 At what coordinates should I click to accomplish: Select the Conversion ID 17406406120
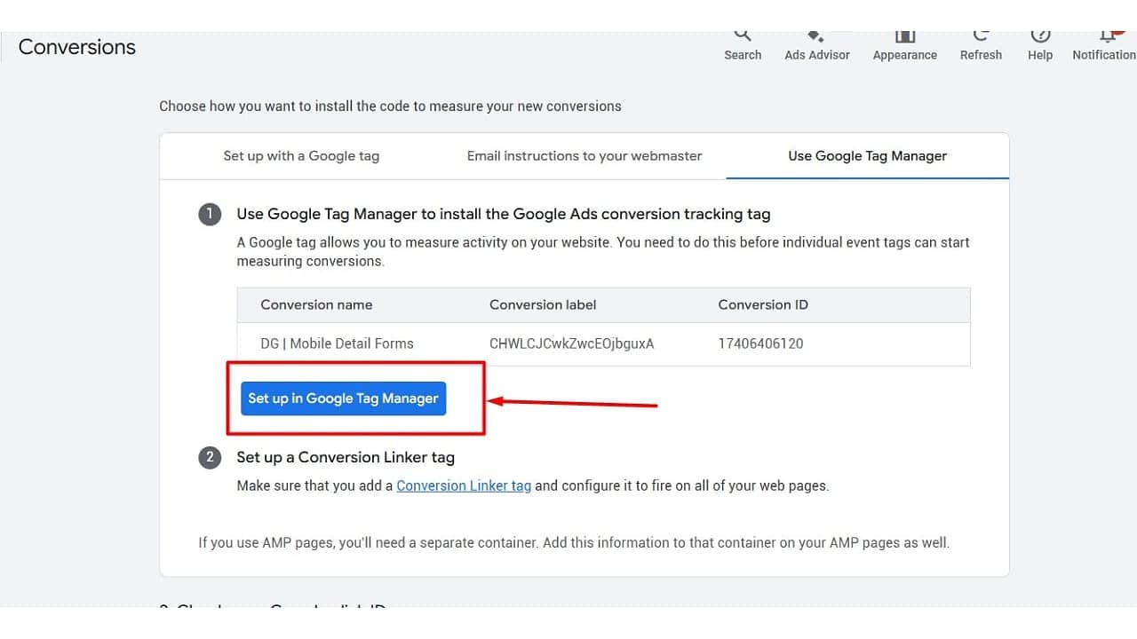(x=761, y=343)
